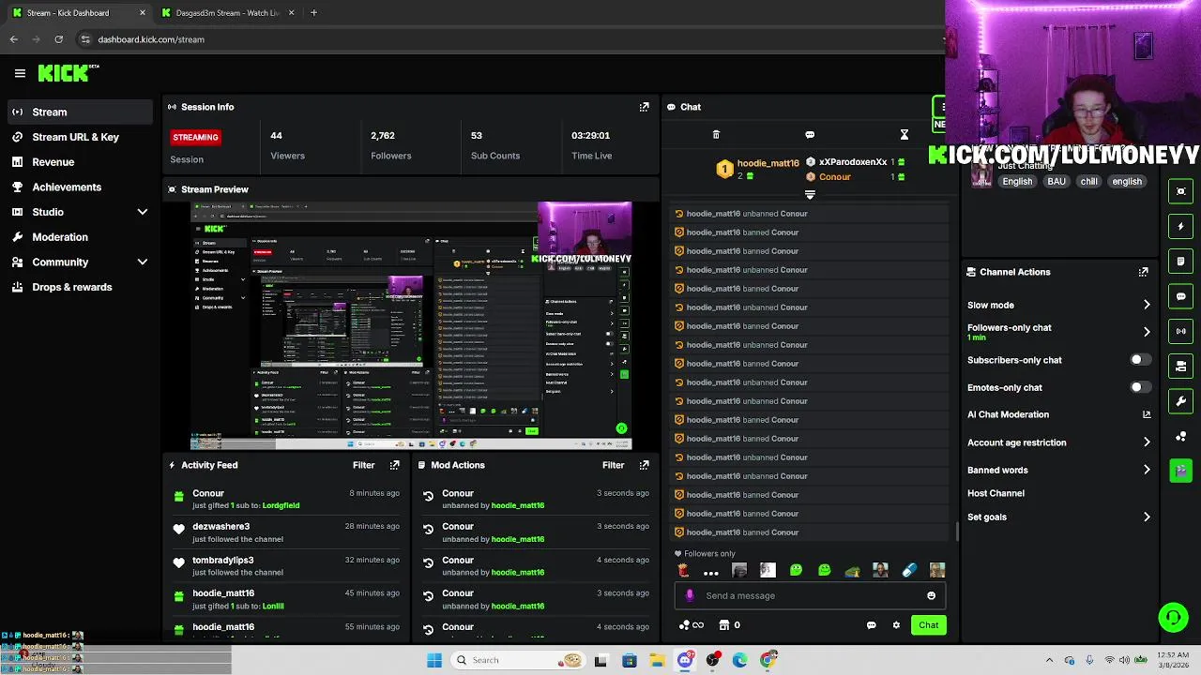
Task: Click the chat bubble icon beside the gear
Action: (871, 625)
